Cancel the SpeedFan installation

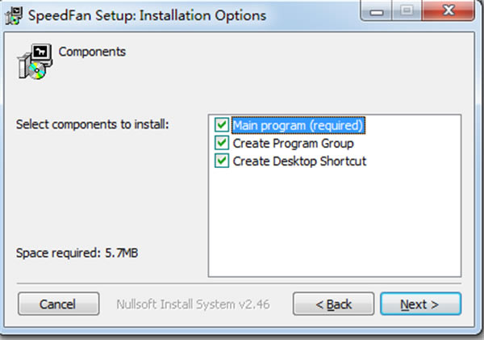pyautogui.click(x=59, y=304)
